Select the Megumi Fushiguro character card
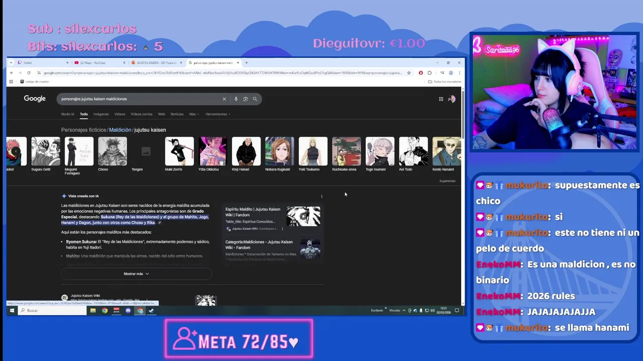Image resolution: width=643 pixels, height=361 pixels. 79,156
